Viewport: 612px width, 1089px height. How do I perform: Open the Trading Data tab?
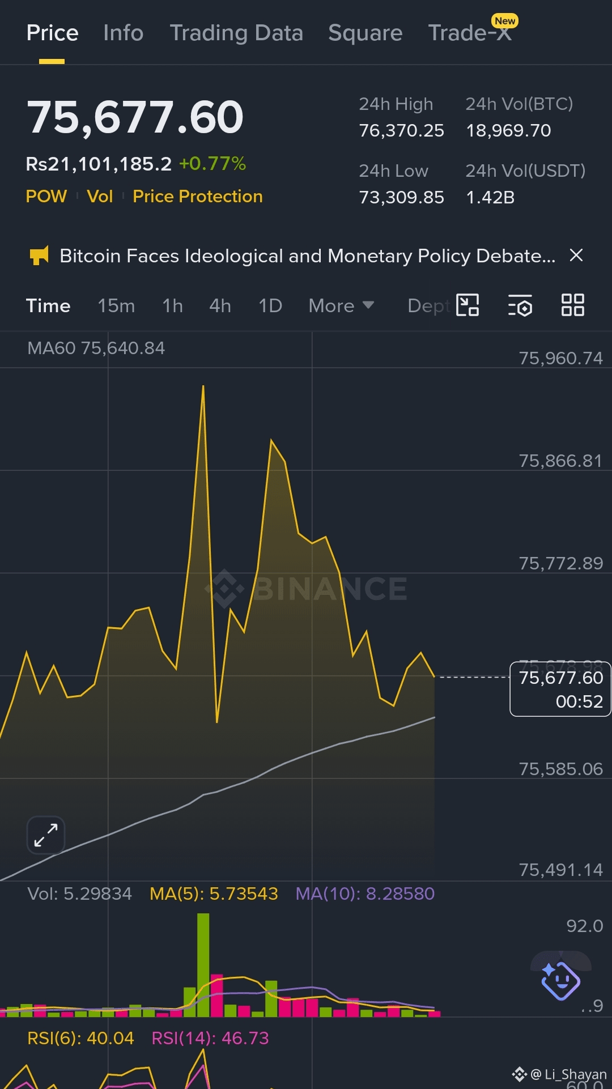[236, 33]
